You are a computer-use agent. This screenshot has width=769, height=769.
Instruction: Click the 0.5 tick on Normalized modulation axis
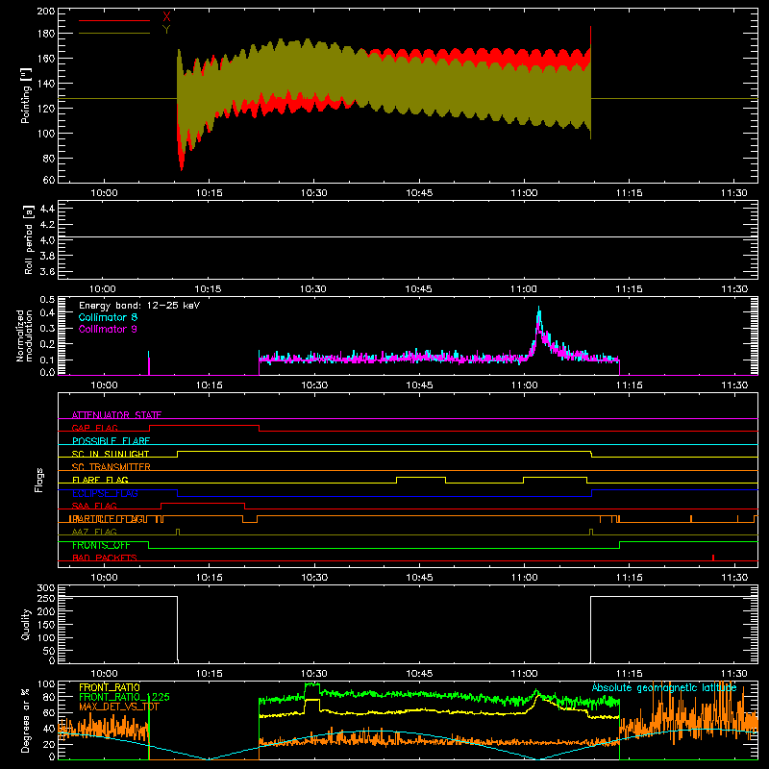pyautogui.click(x=47, y=300)
